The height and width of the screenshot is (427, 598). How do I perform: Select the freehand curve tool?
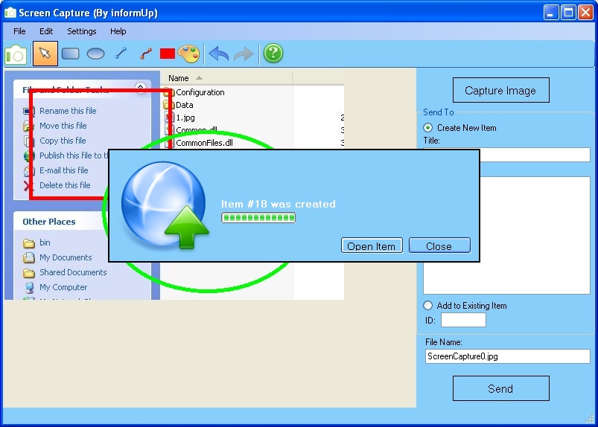click(146, 54)
